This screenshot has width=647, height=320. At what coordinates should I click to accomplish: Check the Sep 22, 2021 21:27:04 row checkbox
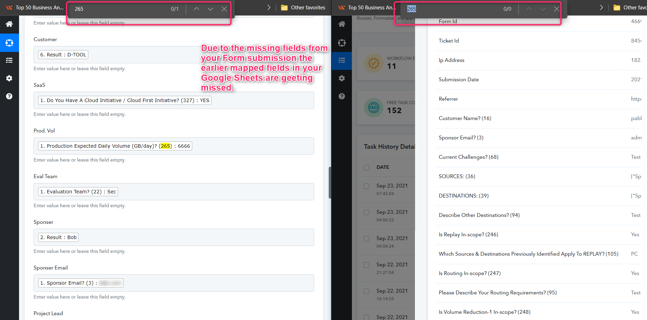click(366, 265)
